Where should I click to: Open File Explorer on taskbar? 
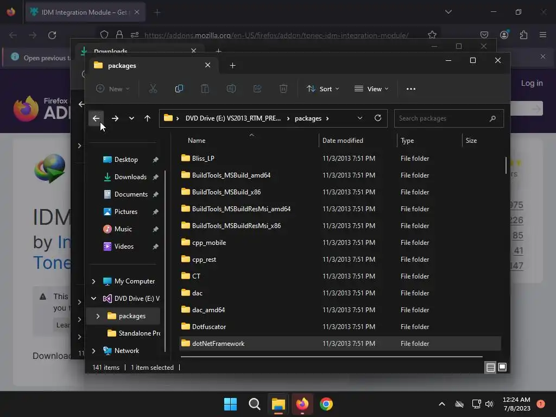pyautogui.click(x=279, y=404)
